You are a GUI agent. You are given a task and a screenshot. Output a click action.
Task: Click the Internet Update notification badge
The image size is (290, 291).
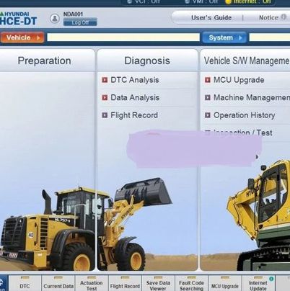(x=271, y=279)
